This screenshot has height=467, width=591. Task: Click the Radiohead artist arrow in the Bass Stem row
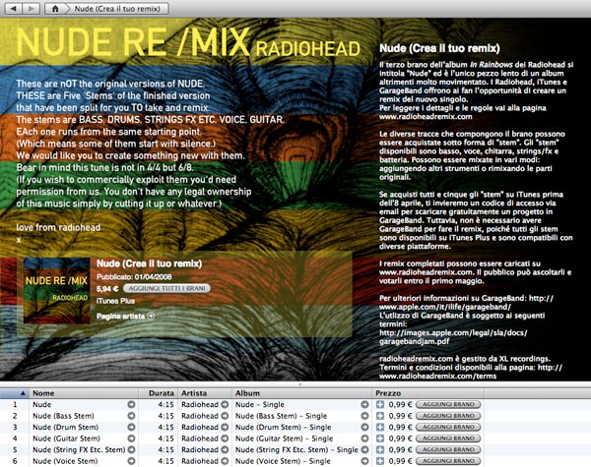click(225, 416)
